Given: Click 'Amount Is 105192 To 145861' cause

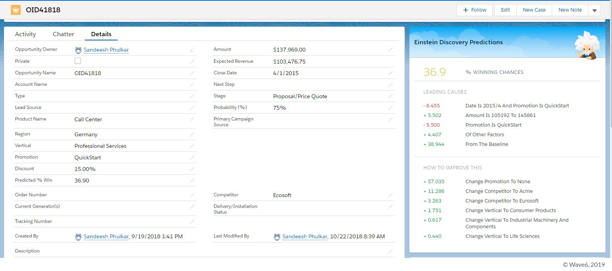Looking at the screenshot, I should [500, 115].
